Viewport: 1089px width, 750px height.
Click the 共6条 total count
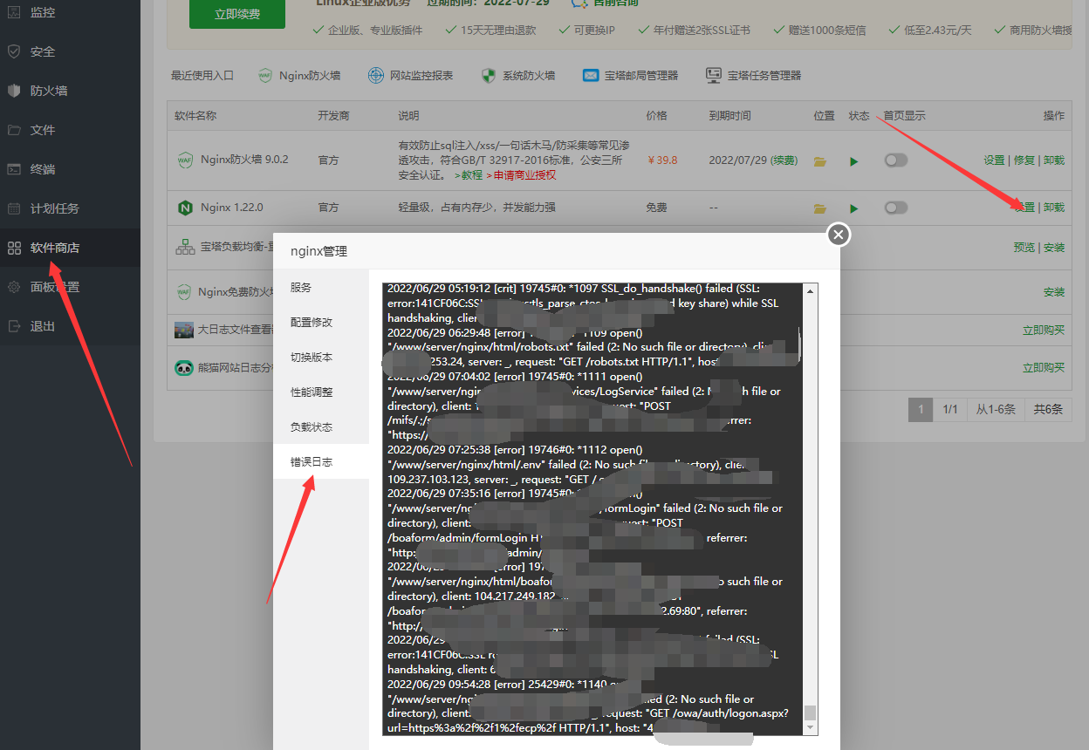[x=1048, y=409]
